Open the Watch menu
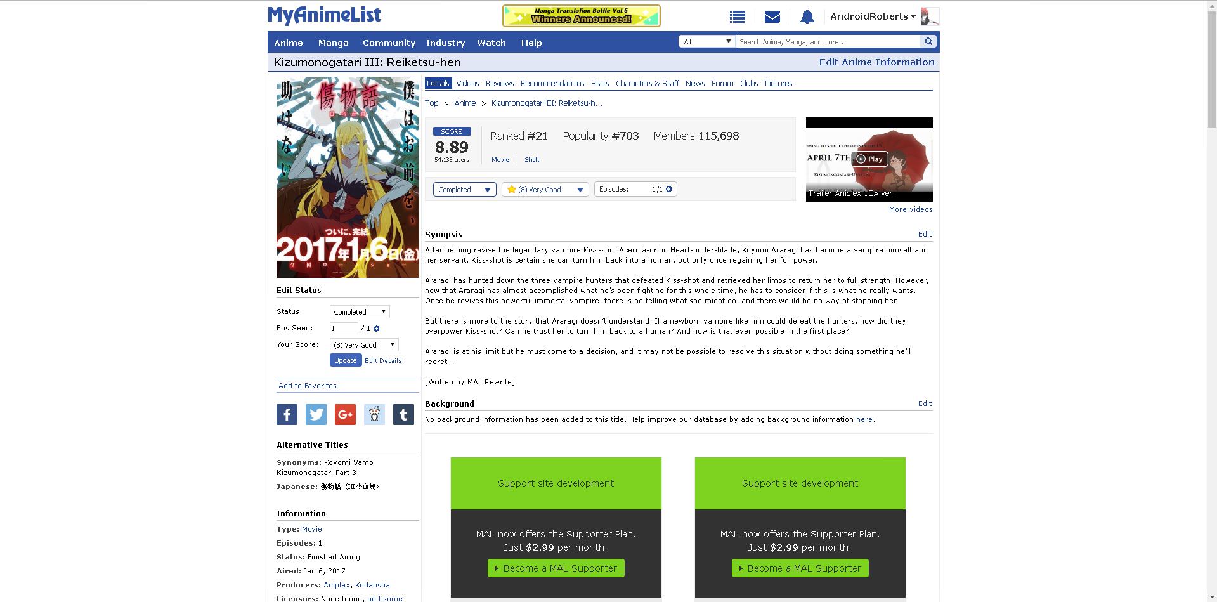 click(491, 43)
